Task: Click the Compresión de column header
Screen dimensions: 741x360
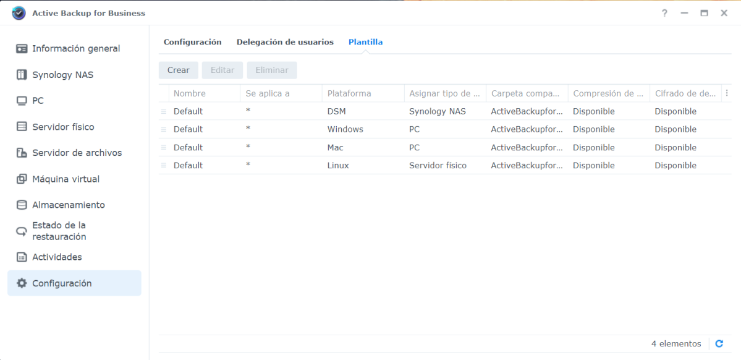Action: pyautogui.click(x=609, y=93)
